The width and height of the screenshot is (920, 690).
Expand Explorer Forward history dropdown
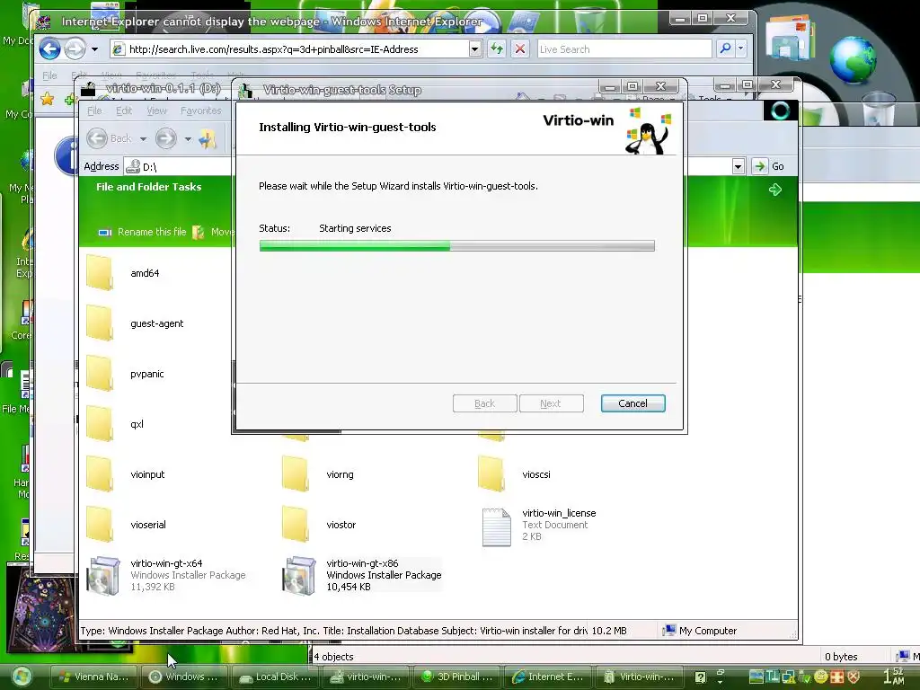click(x=188, y=139)
